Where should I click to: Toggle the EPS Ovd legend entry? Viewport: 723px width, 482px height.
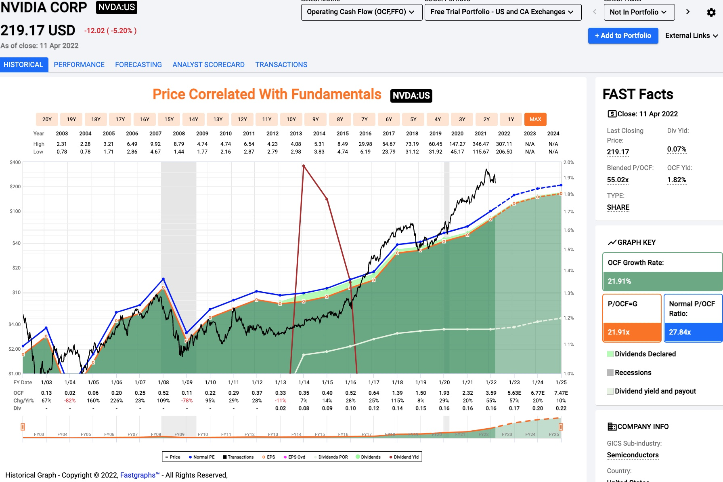[294, 457]
